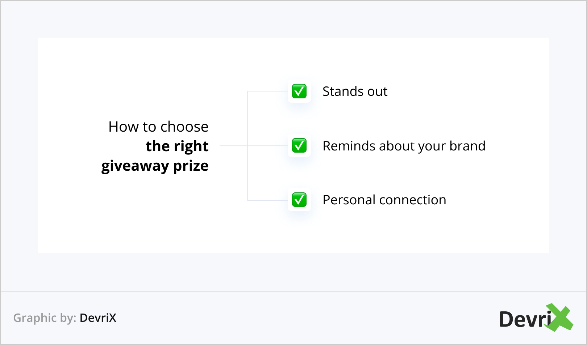Click the "Personal connection" label

384,200
